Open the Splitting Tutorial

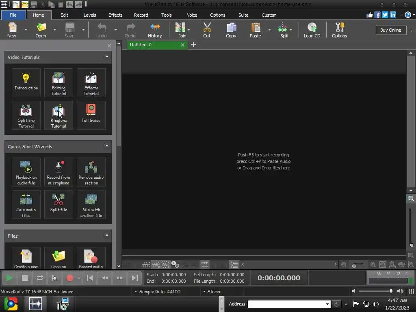tap(26, 115)
